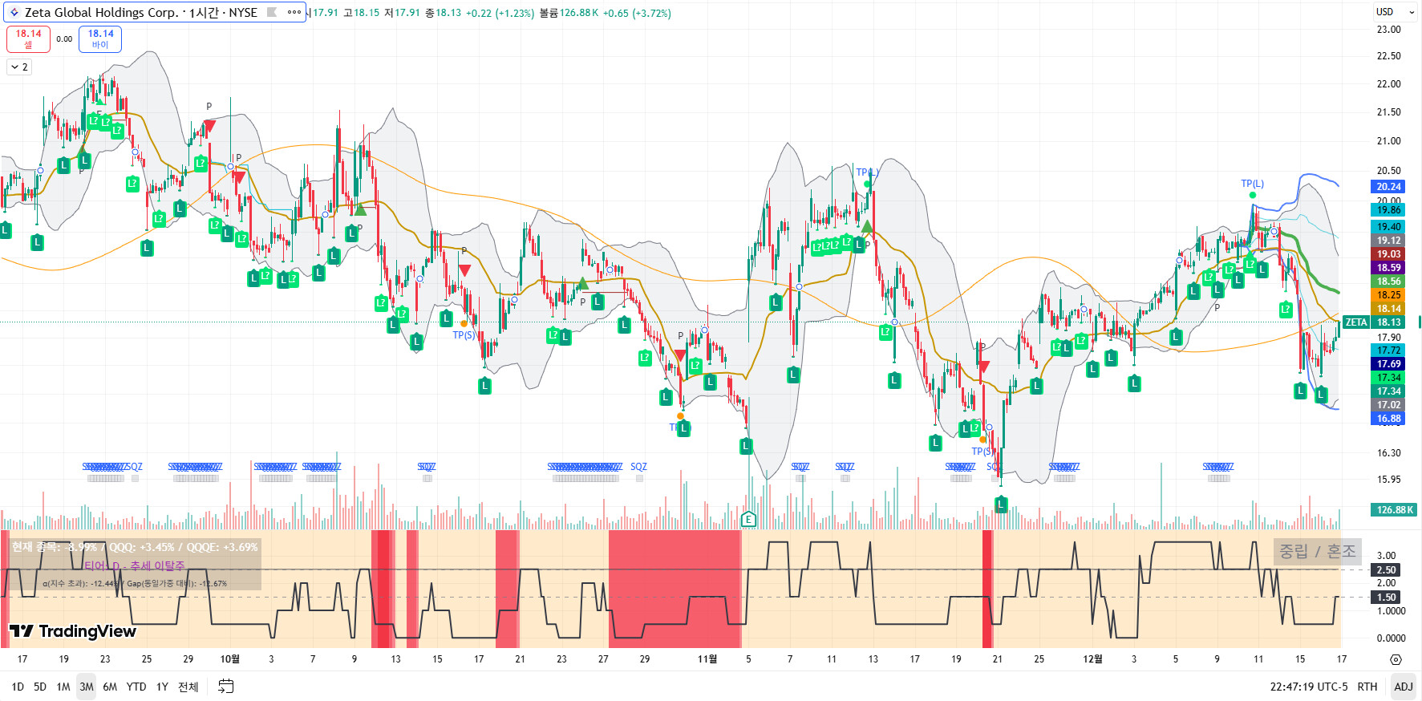Click the ZETA symbol tag on price scale
Viewport: 1422px width, 701px height.
[x=1355, y=322]
